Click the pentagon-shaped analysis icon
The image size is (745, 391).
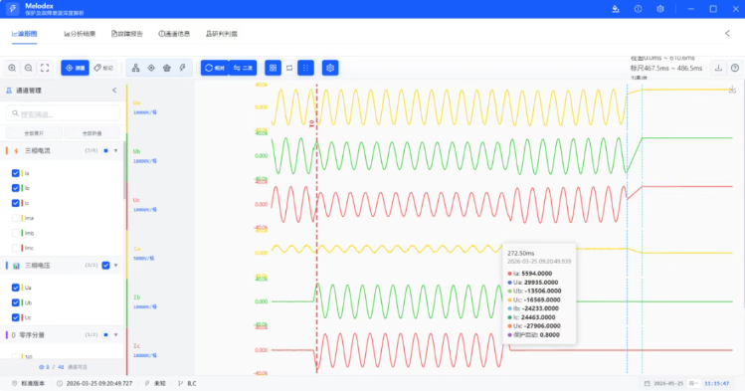[x=167, y=68]
